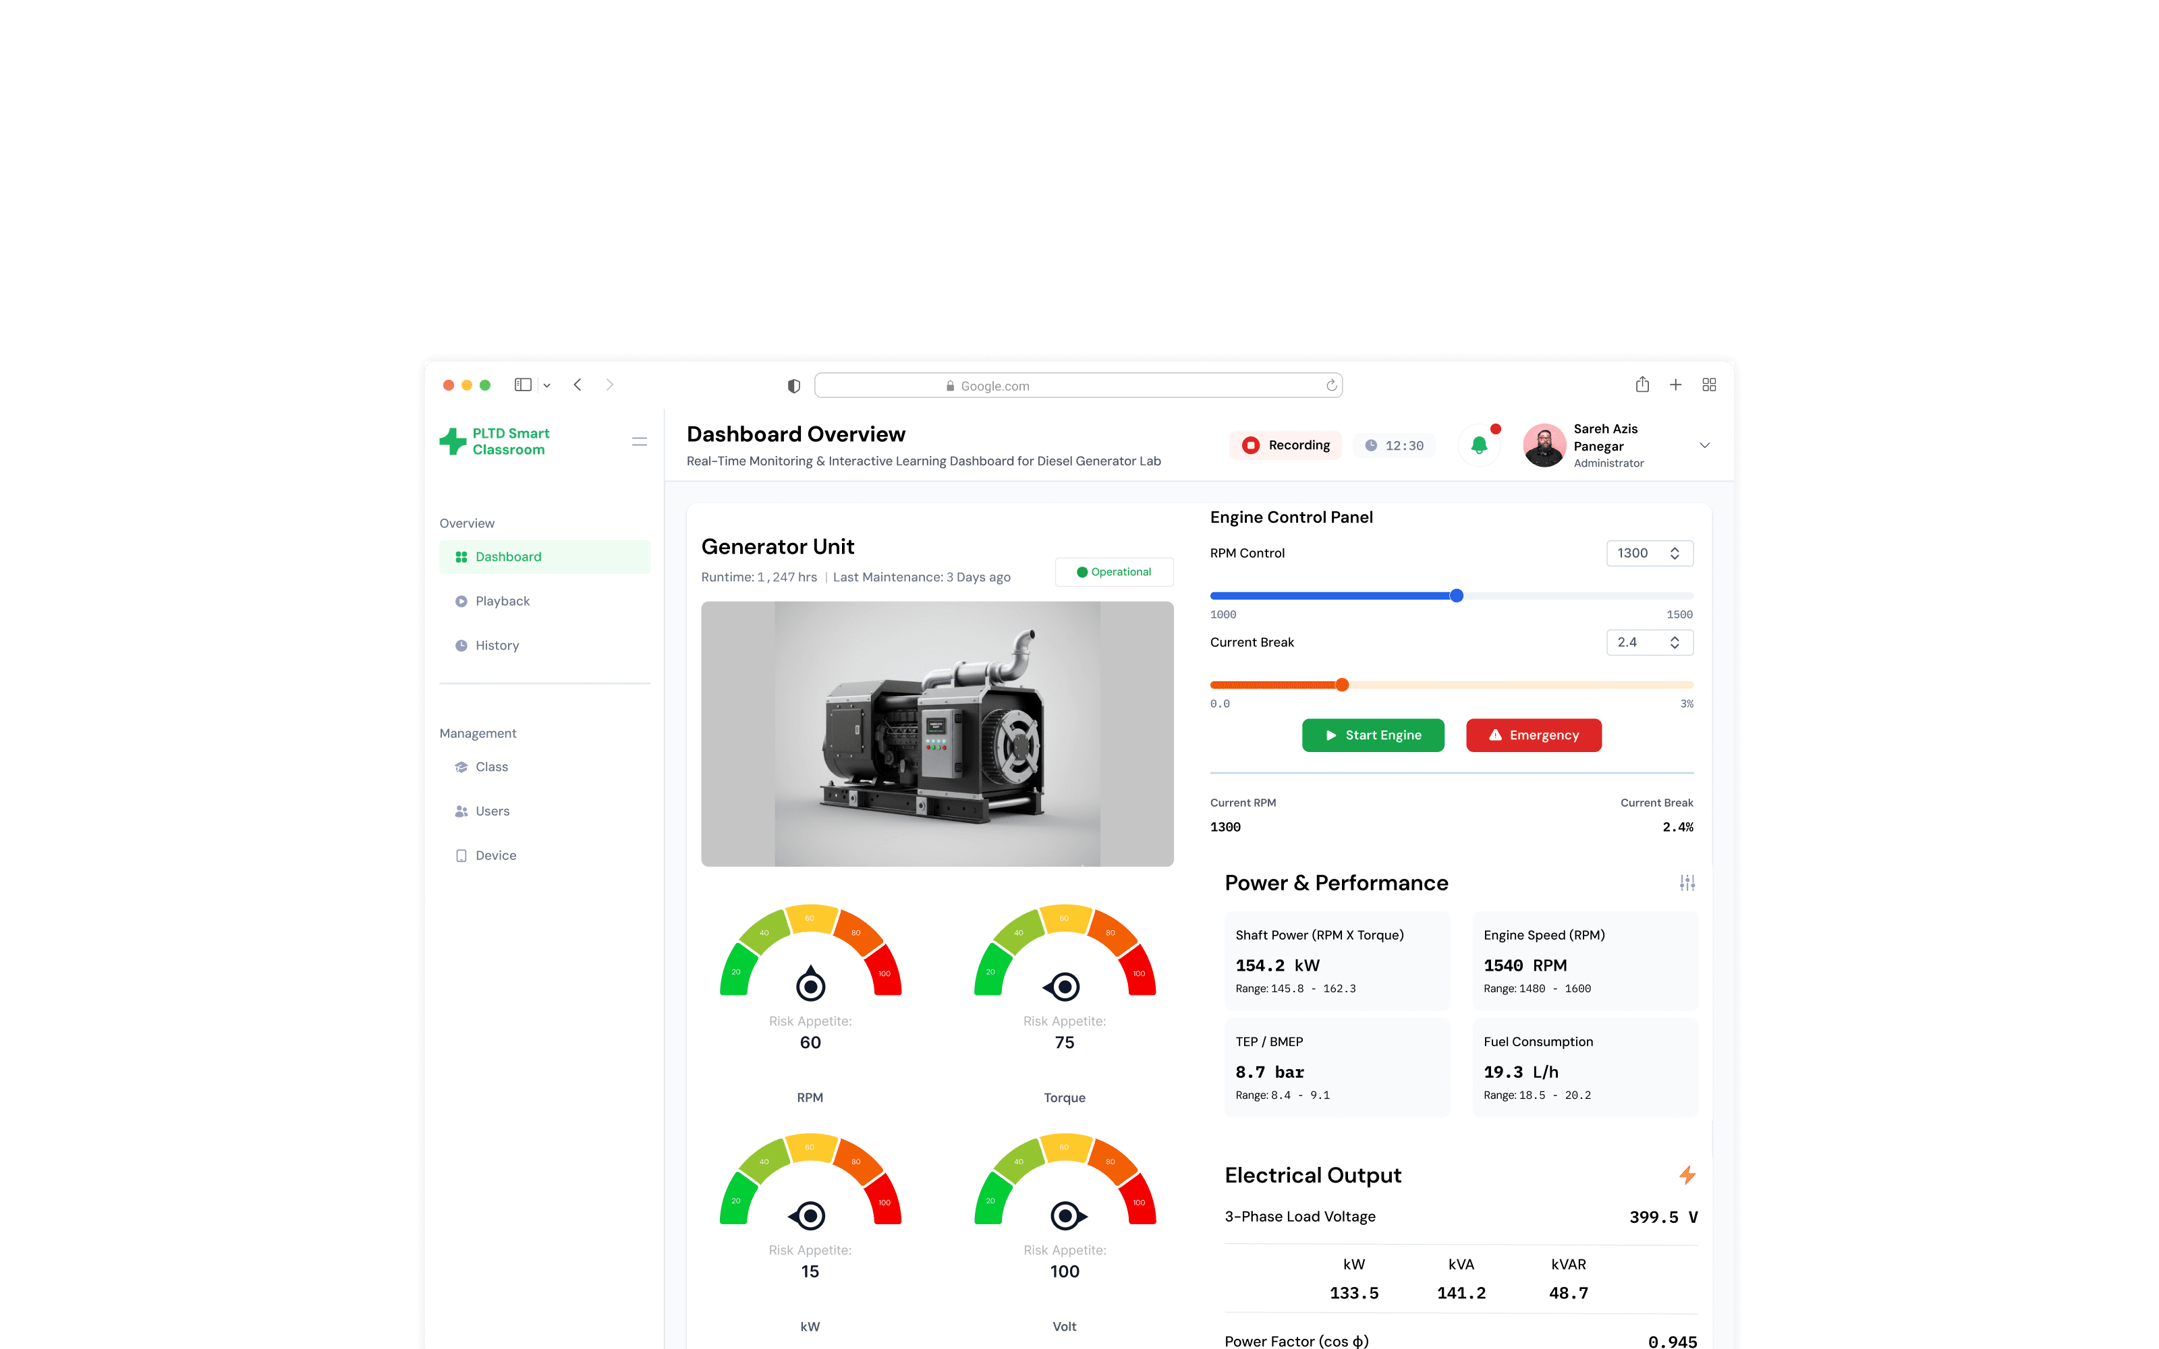Click the Operational status badge

pos(1115,572)
